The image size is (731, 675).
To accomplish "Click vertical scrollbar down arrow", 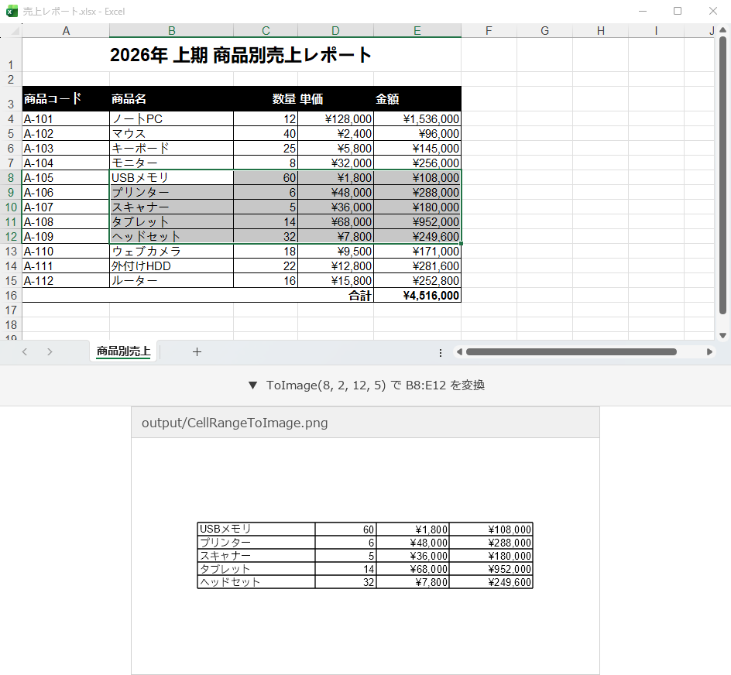I will 722,335.
